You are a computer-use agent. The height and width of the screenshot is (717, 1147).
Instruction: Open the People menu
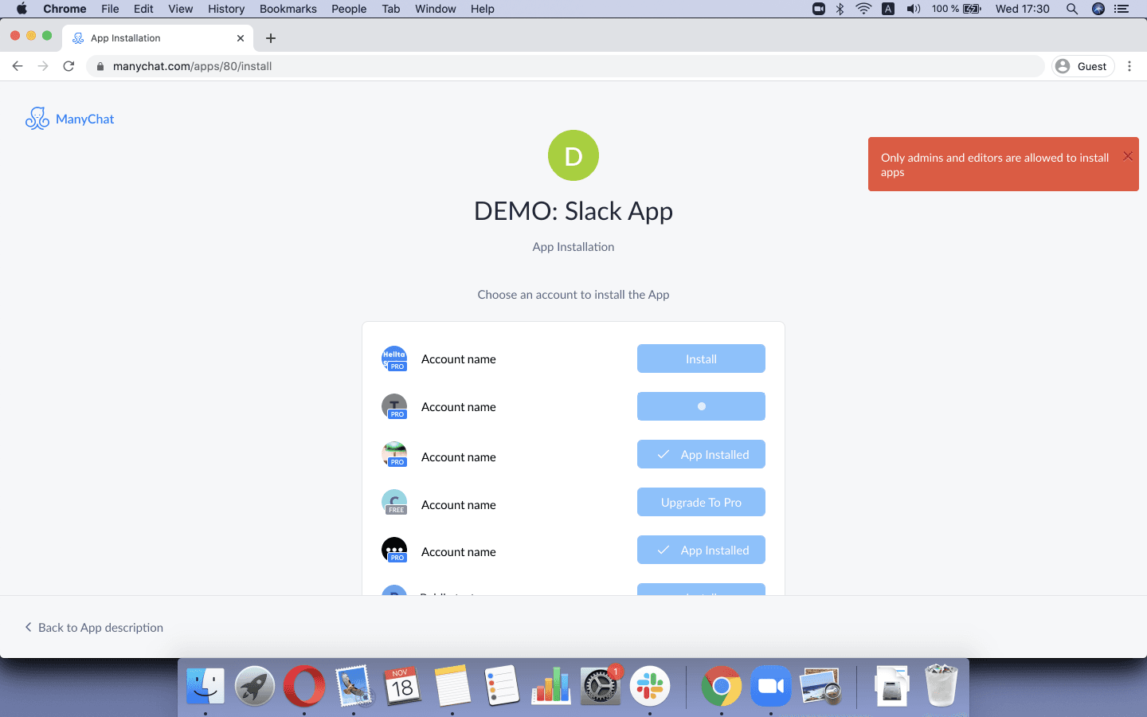pos(349,9)
